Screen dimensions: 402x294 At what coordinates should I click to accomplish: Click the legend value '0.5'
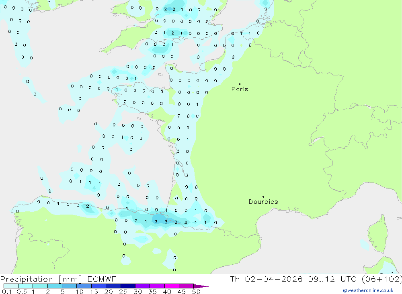click(x=22, y=292)
